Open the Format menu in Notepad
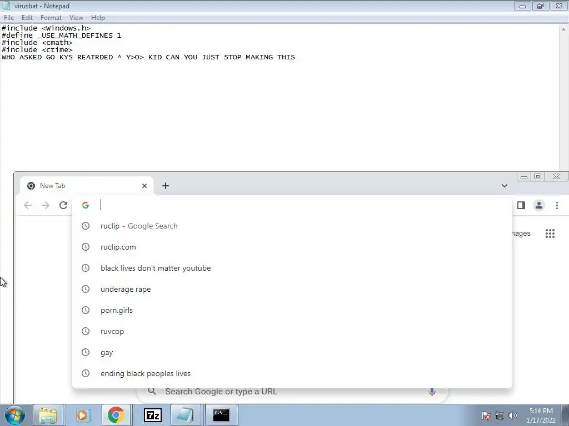This screenshot has width=569, height=426. coord(51,17)
